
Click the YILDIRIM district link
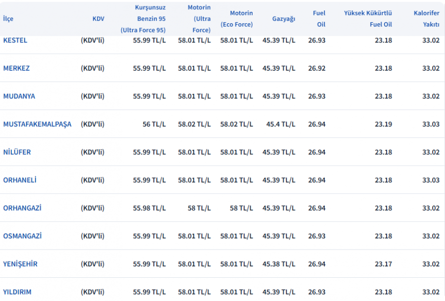pyautogui.click(x=17, y=292)
